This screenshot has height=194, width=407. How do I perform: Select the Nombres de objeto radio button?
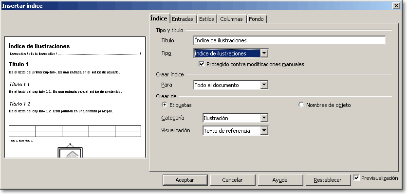pos(301,105)
